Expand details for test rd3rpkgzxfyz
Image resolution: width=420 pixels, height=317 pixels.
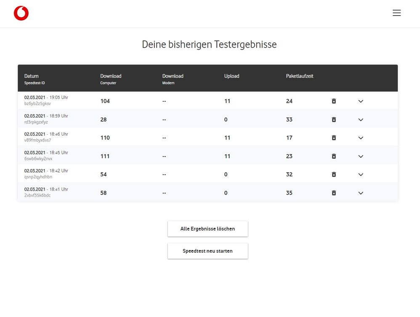[x=361, y=120]
